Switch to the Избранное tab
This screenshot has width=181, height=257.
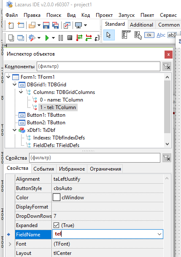[x=72, y=169]
